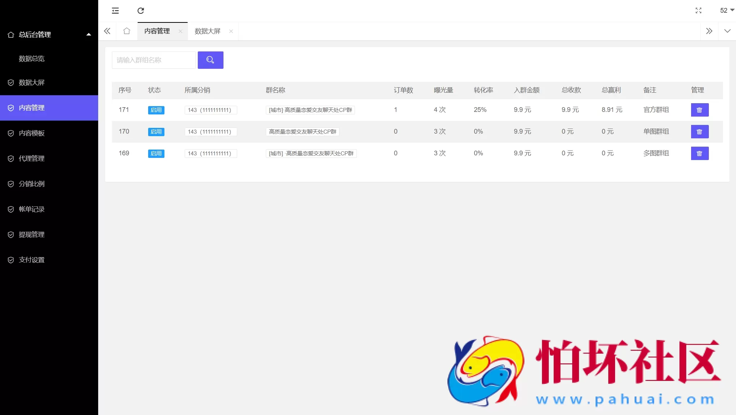Toggle 启用 status badge for row 170
Viewport: 736px width, 415px height.
point(156,132)
